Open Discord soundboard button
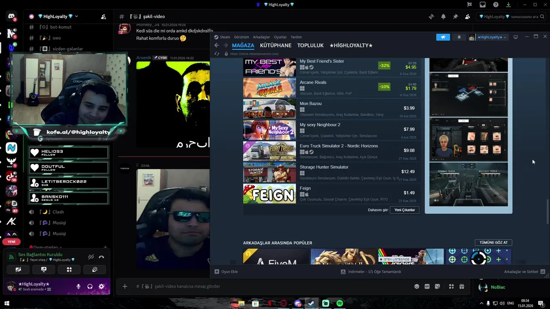Viewport: 550px width, 309px height. point(95,270)
